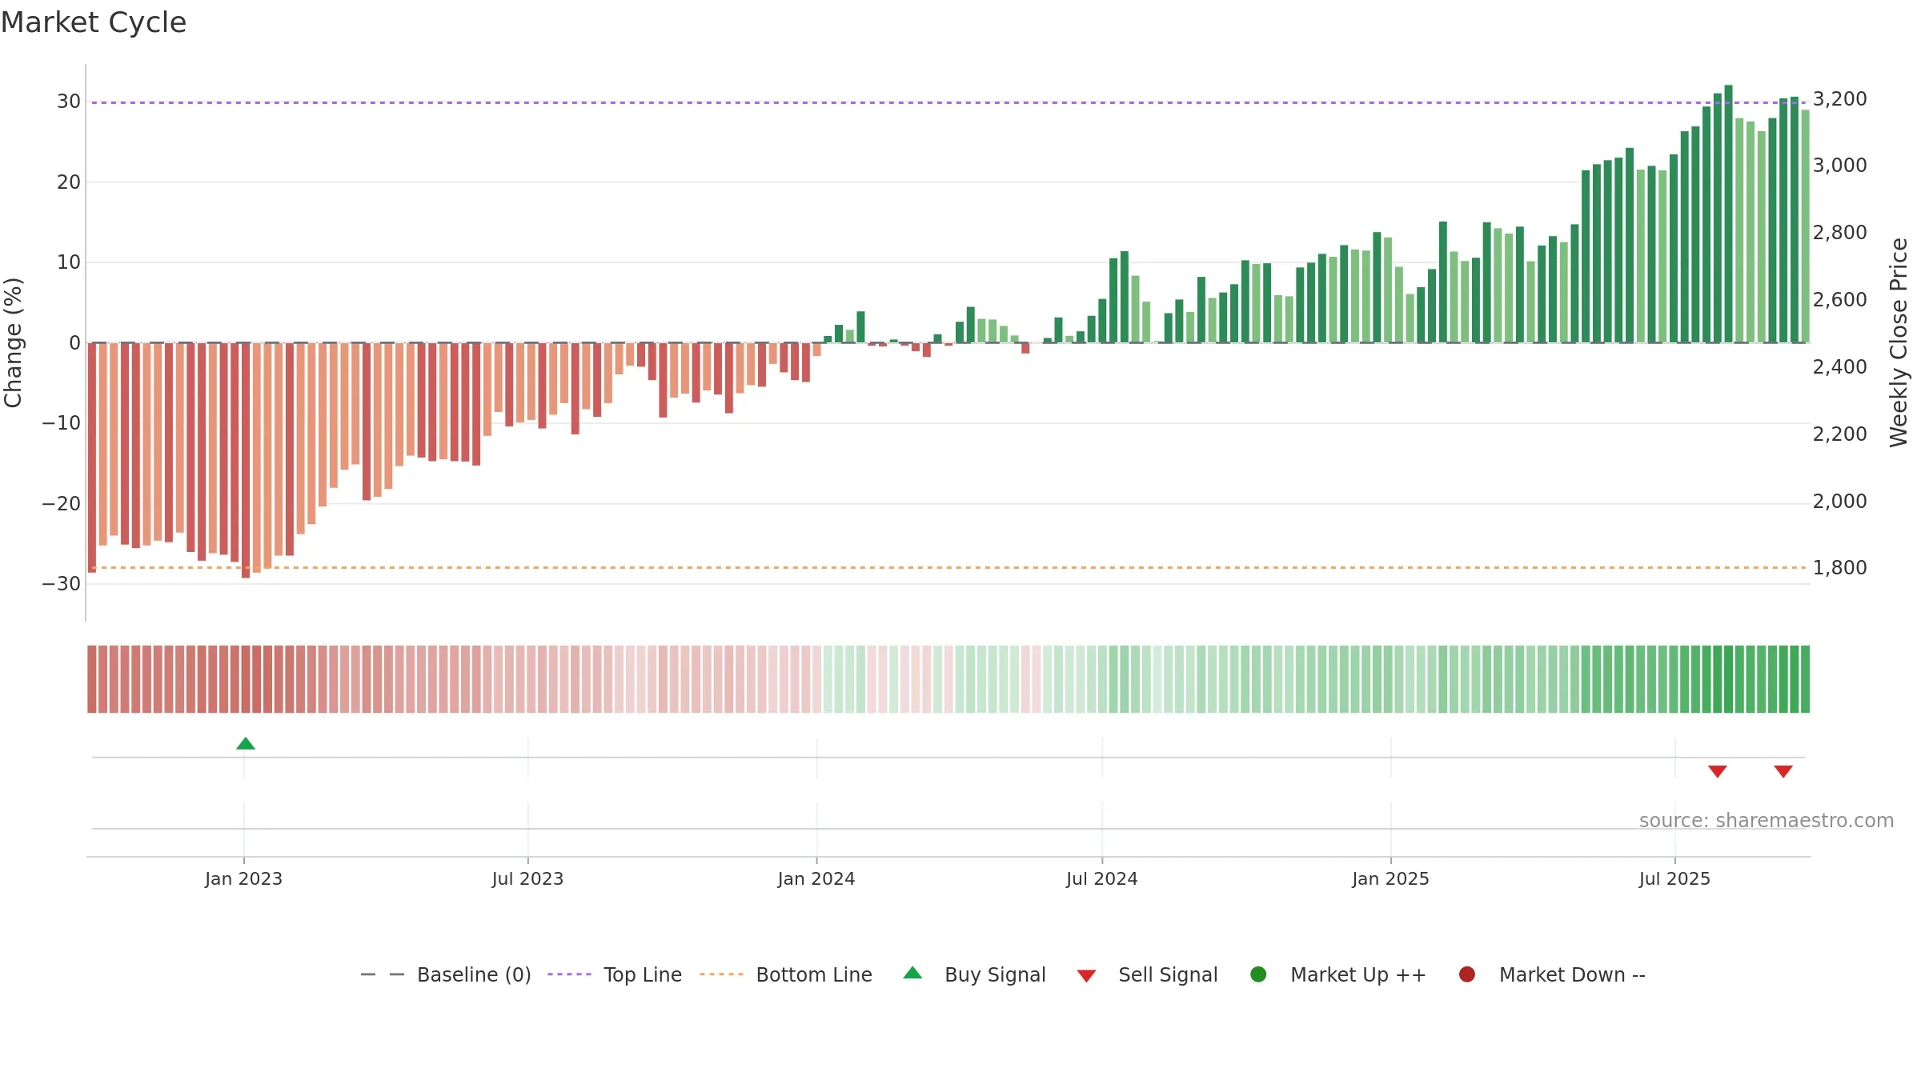
Task: Click the green circle icon in legend
Action: (1258, 974)
